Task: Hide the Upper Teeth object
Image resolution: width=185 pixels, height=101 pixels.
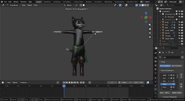Action: 179,39
